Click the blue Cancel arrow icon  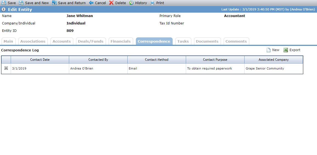click(91, 3)
